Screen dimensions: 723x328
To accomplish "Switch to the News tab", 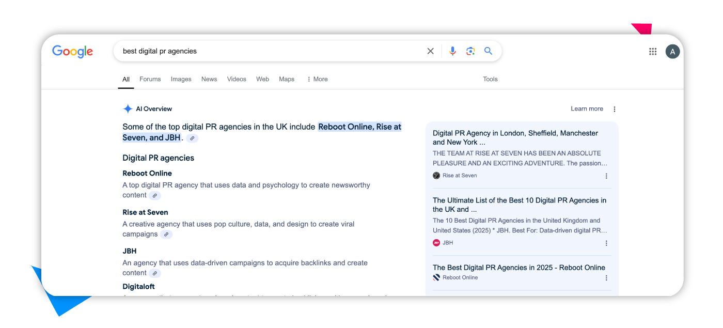I will pyautogui.click(x=209, y=79).
